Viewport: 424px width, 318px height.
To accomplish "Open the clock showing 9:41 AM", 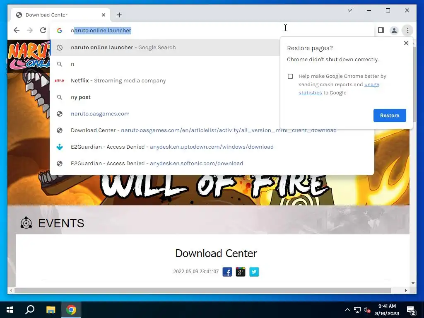I will [x=387, y=310].
